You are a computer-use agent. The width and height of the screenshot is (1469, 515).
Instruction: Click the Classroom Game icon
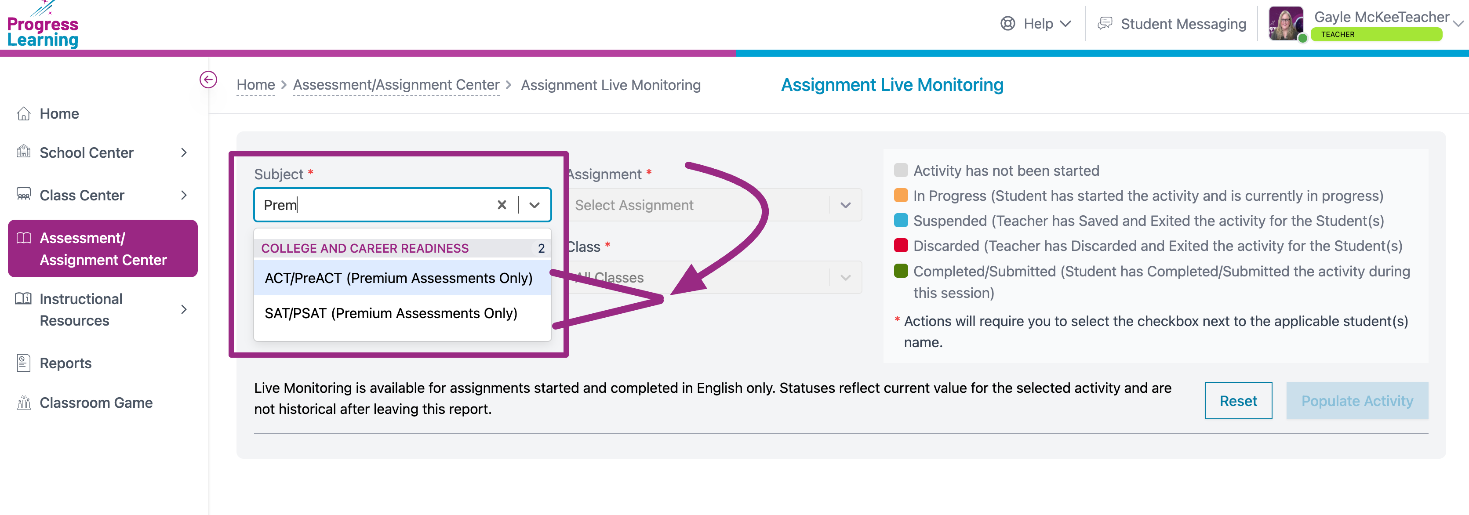tap(23, 402)
